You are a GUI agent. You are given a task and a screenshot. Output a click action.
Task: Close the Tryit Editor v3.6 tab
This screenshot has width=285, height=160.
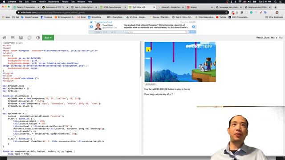coord(154,7)
